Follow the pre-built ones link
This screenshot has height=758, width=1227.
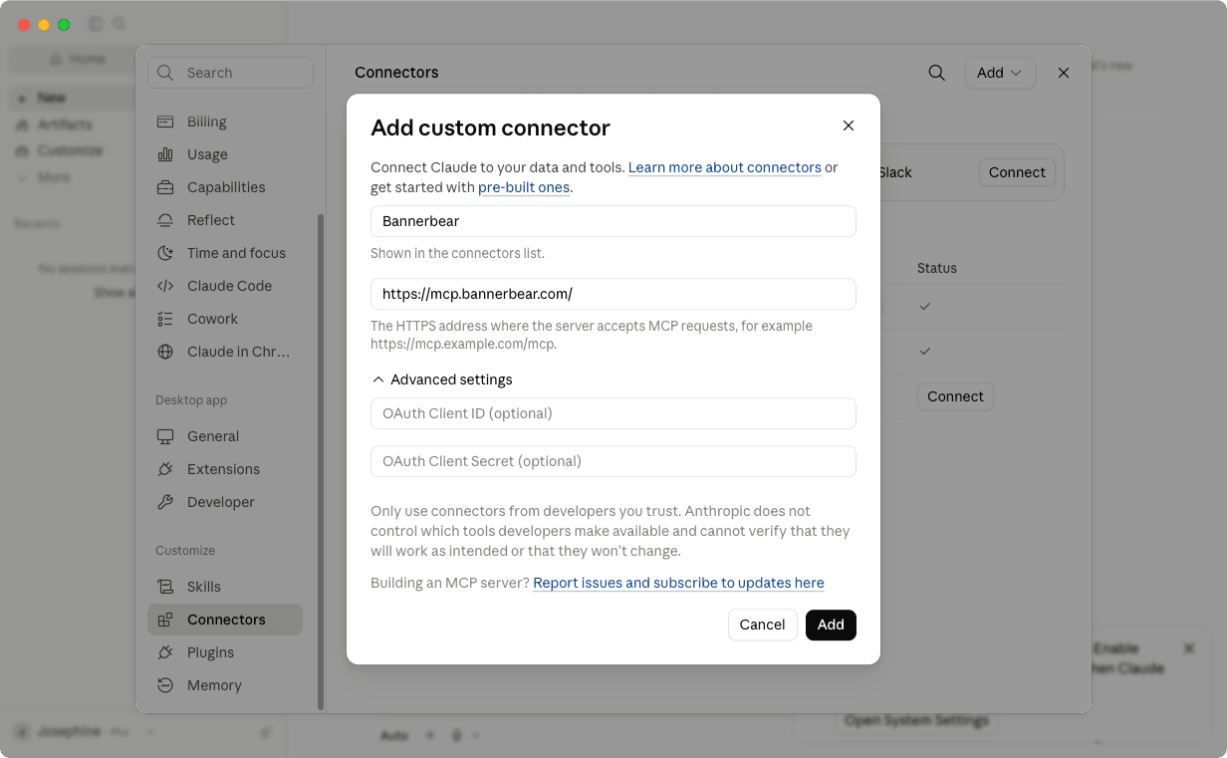pyautogui.click(x=524, y=187)
